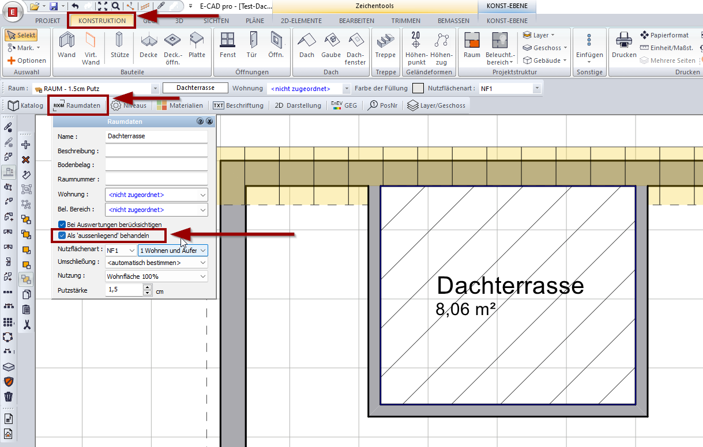
Task: Expand the Nutzung dropdown list
Action: (156, 276)
